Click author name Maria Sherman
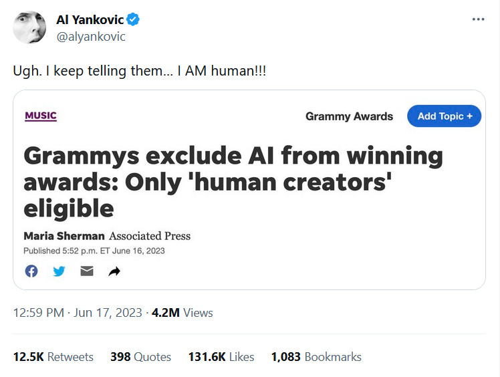This screenshot has width=500, height=377. tap(63, 236)
